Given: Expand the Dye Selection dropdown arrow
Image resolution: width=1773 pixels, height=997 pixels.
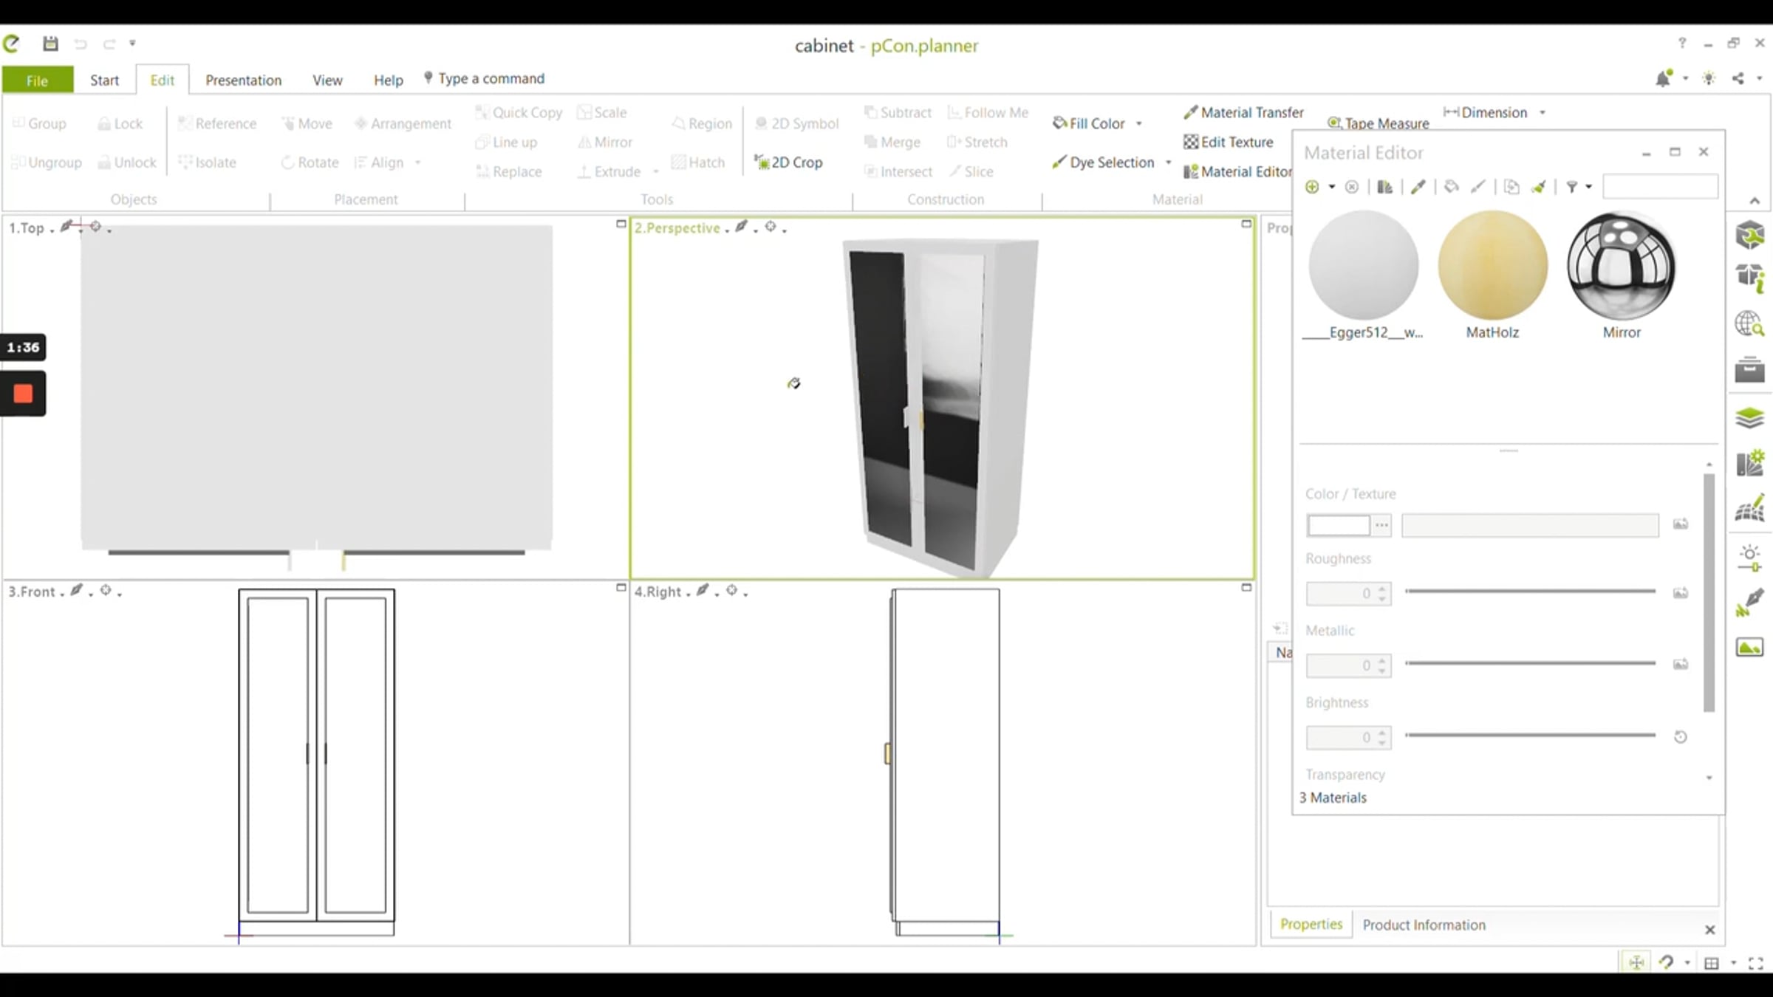Looking at the screenshot, I should [x=1169, y=162].
